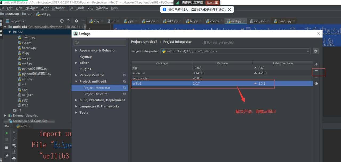
Task: Select the selenium package row
Action: [162, 73]
